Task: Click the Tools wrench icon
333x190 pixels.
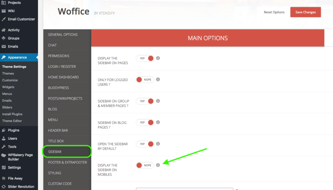Action: [4, 147]
